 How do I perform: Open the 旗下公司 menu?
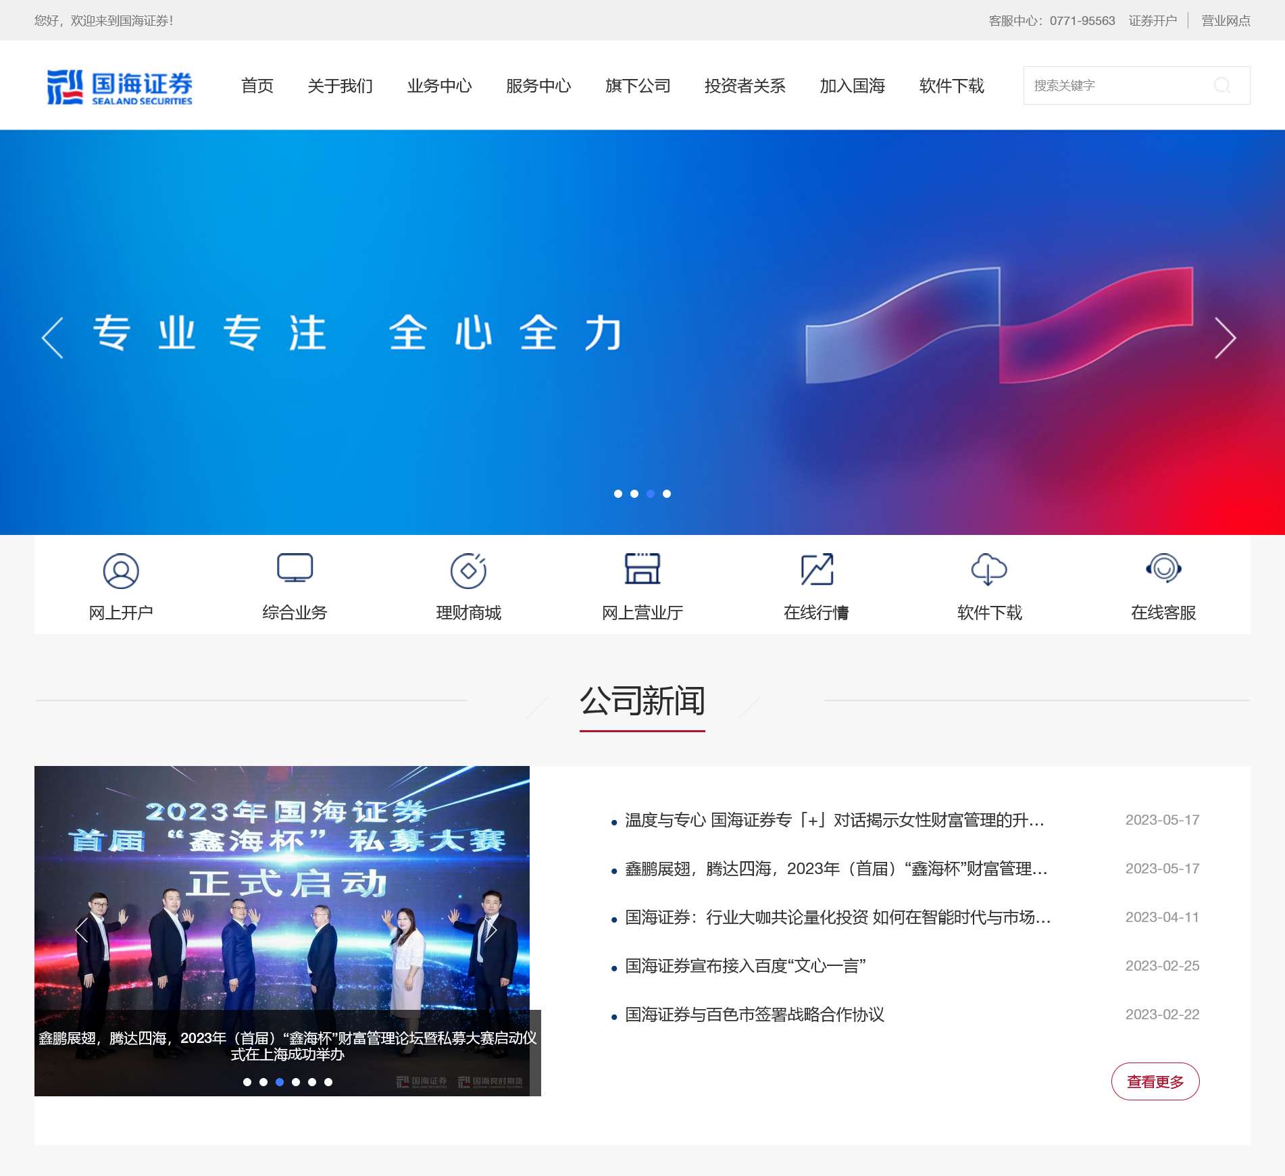coord(638,86)
